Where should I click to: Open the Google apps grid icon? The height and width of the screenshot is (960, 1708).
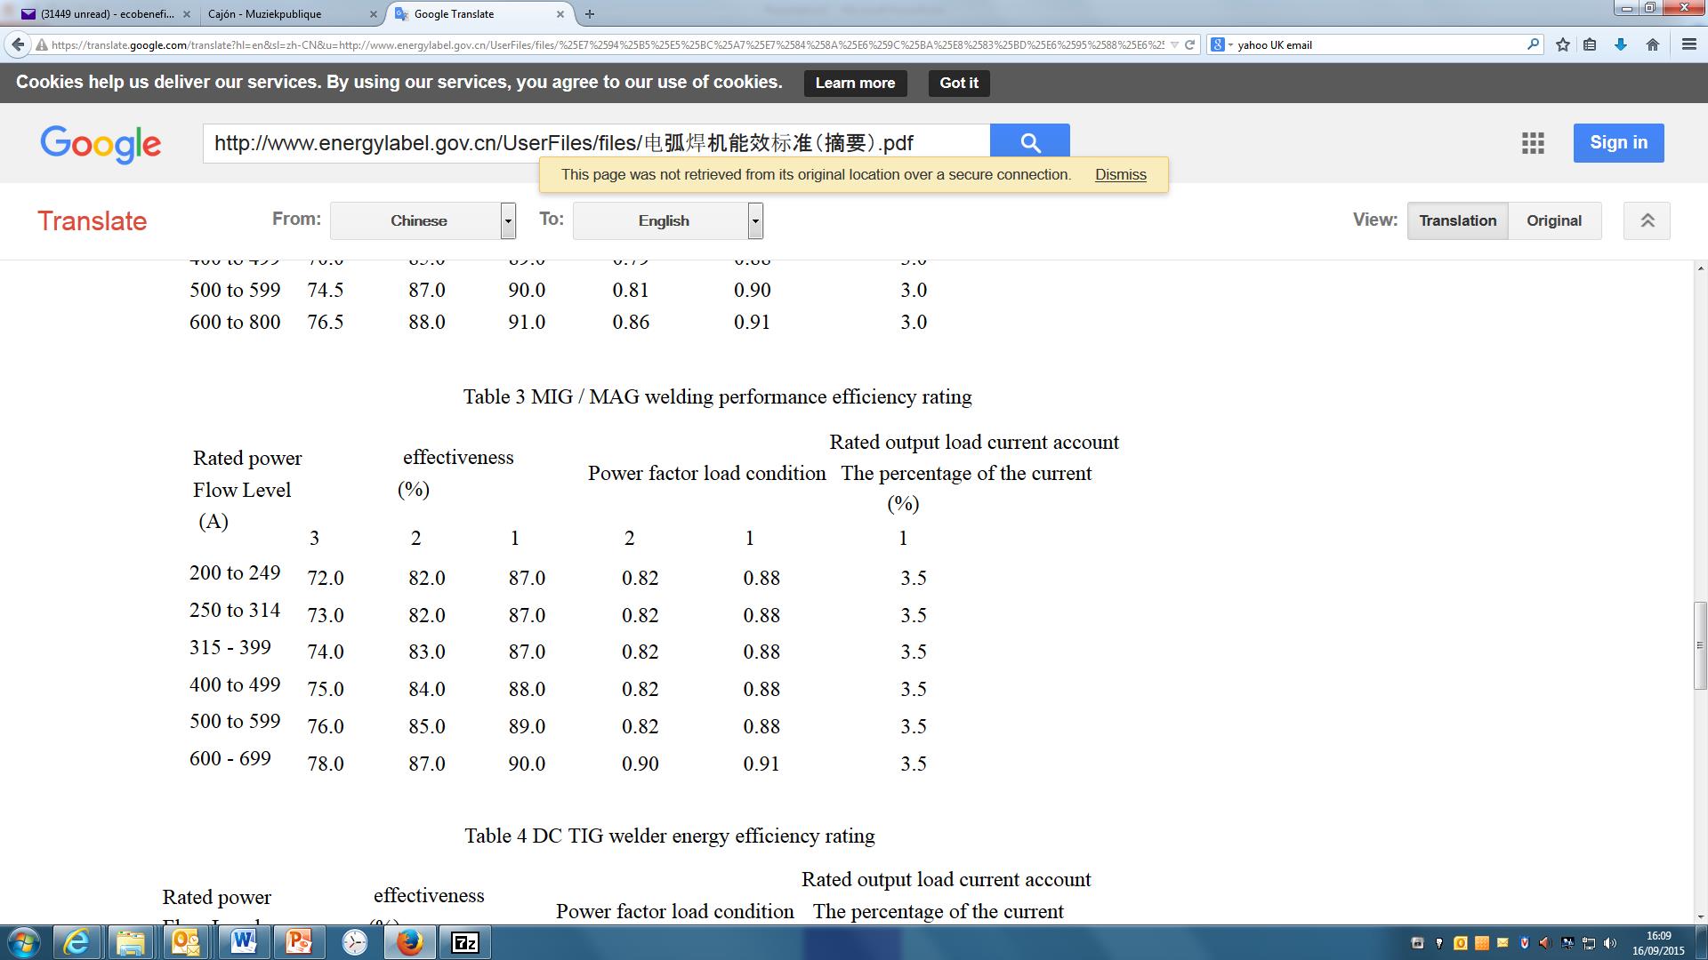tap(1532, 143)
